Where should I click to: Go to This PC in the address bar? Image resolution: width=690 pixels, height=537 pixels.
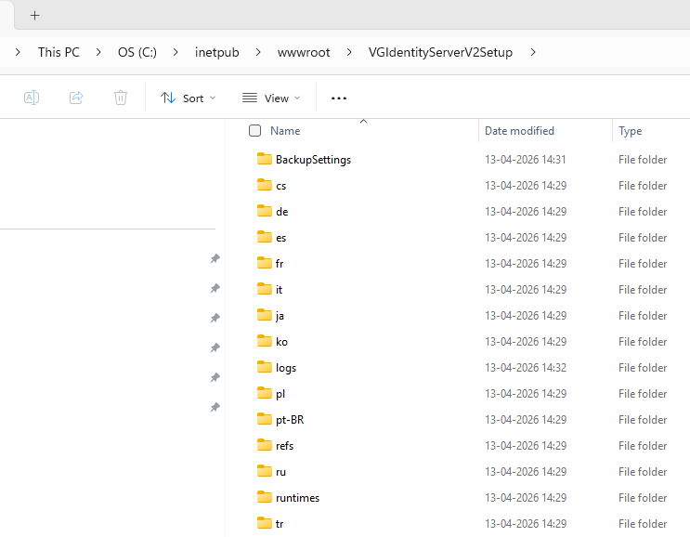coord(59,52)
